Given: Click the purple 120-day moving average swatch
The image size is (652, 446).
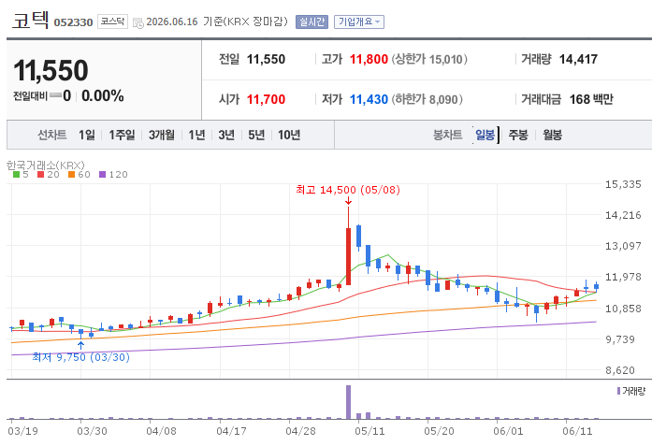Looking at the screenshot, I should click(x=102, y=175).
